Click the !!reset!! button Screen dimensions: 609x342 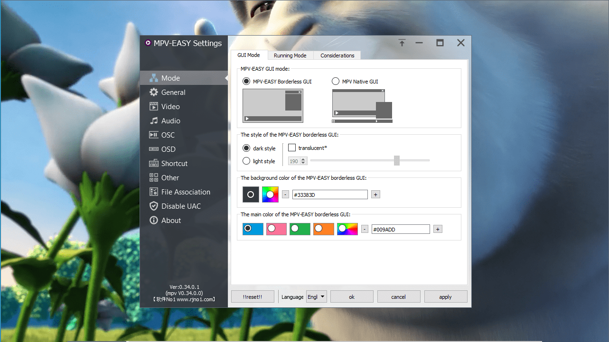coord(253,296)
